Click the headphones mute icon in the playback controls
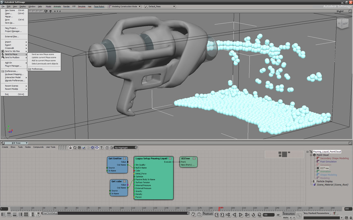 pyautogui.click(x=259, y=214)
